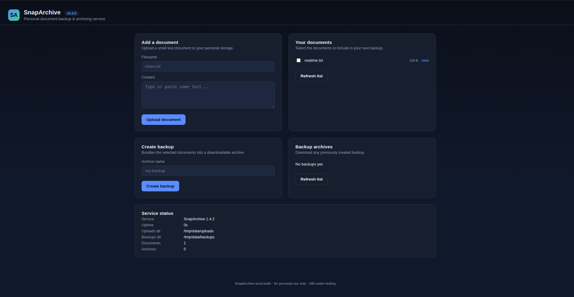Click the SnapArchive title text

(42, 12)
